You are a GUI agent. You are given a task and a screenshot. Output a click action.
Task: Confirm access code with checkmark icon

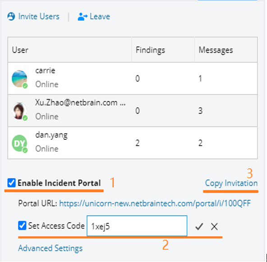(199, 226)
